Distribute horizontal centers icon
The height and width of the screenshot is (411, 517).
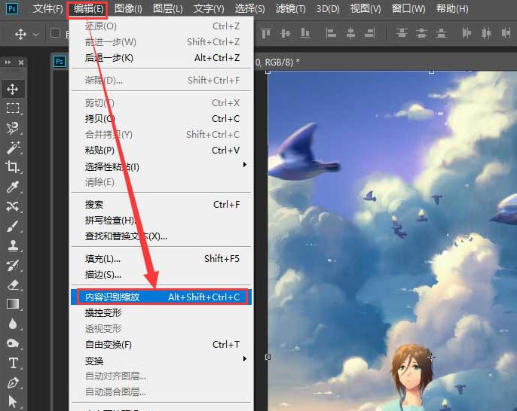click(x=486, y=33)
